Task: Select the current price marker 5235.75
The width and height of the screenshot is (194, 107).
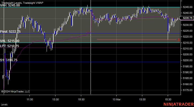Action: 187,18
